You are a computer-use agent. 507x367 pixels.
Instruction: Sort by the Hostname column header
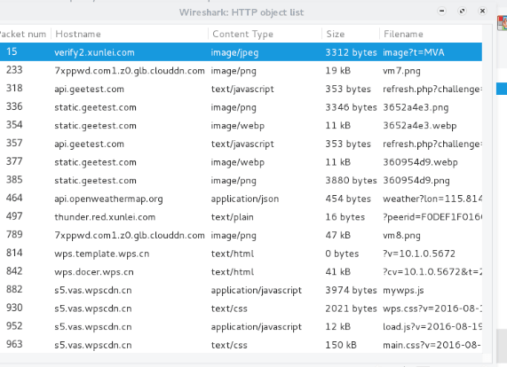(130, 34)
